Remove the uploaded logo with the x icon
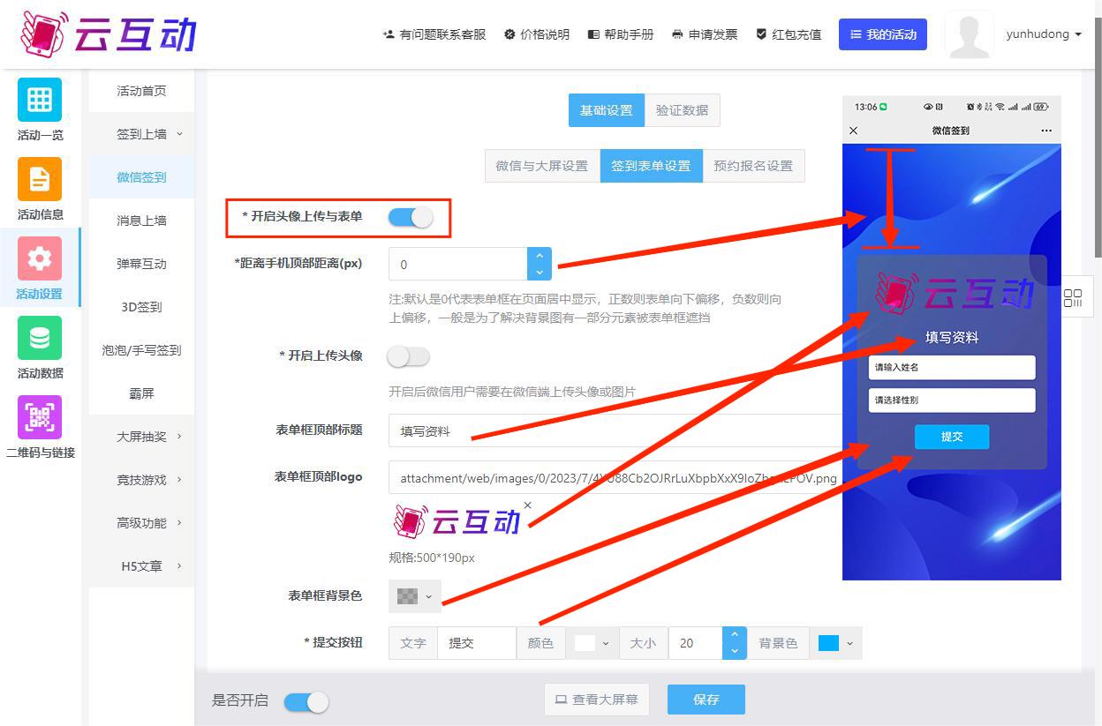Image resolution: width=1102 pixels, height=726 pixels. click(x=527, y=505)
